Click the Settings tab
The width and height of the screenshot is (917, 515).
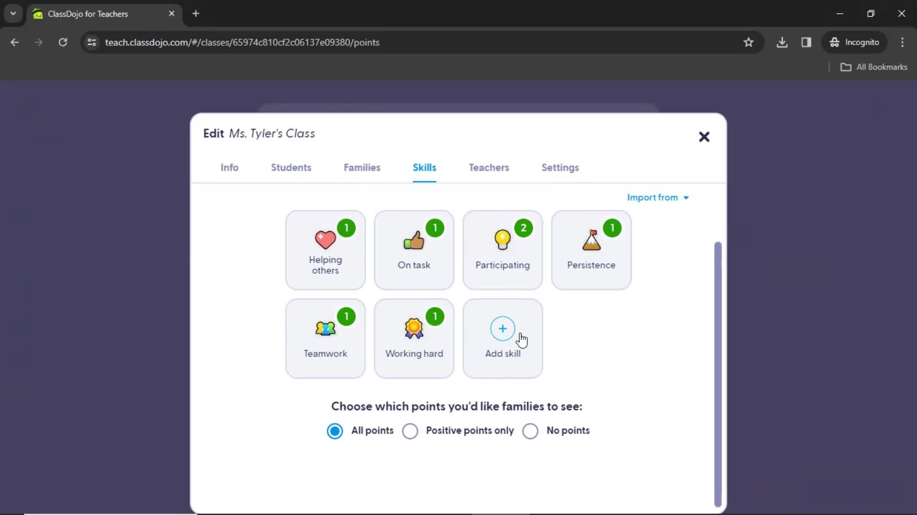pyautogui.click(x=560, y=167)
